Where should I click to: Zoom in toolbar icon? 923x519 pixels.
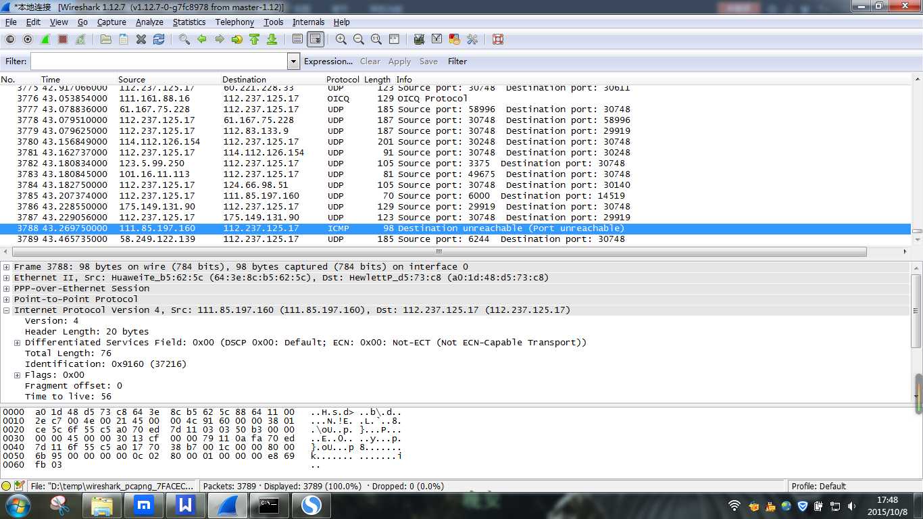pos(341,39)
